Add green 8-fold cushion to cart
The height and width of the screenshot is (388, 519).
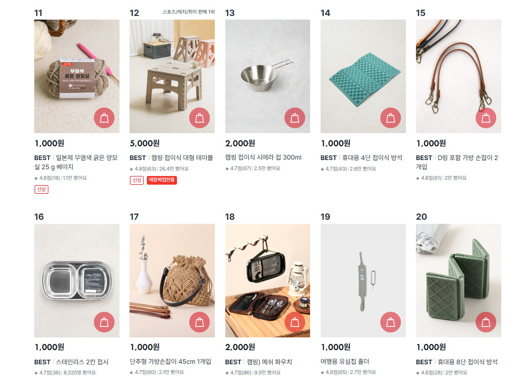click(486, 322)
